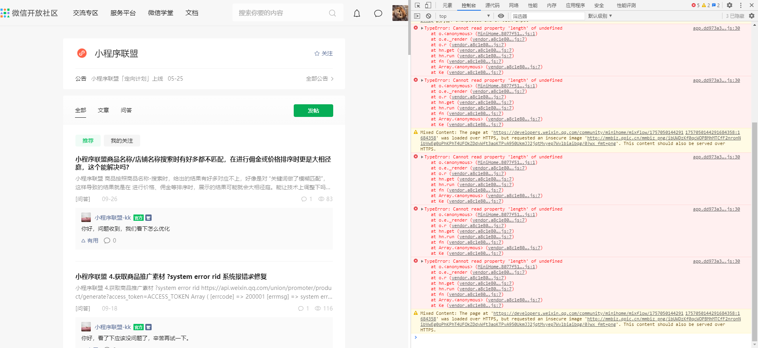
Task: Switch to the 元素 DevTools tab
Action: [447, 5]
